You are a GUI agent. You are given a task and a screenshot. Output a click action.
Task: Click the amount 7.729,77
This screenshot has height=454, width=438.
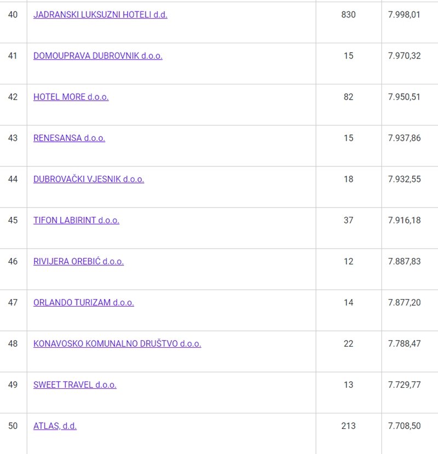[404, 384]
